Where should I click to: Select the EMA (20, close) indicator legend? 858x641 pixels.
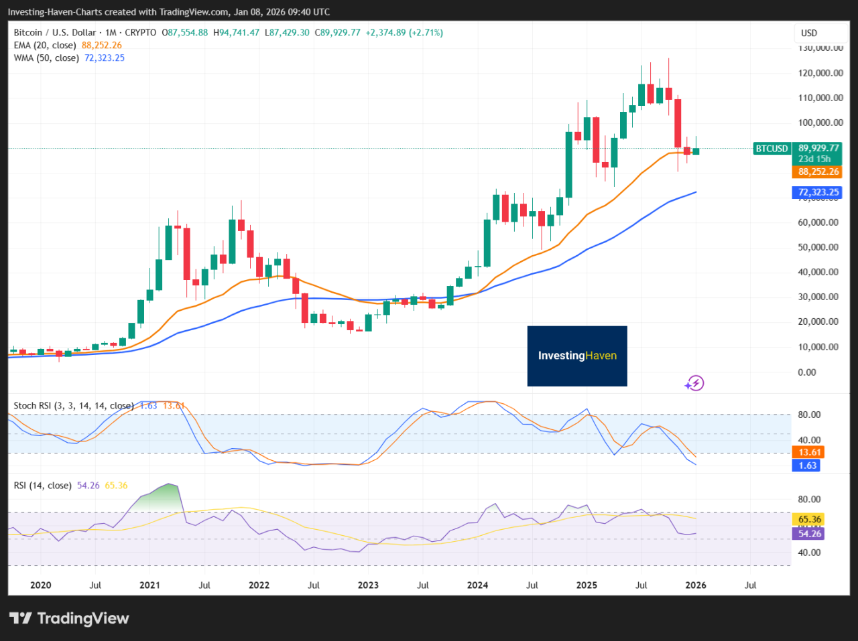click(46, 45)
